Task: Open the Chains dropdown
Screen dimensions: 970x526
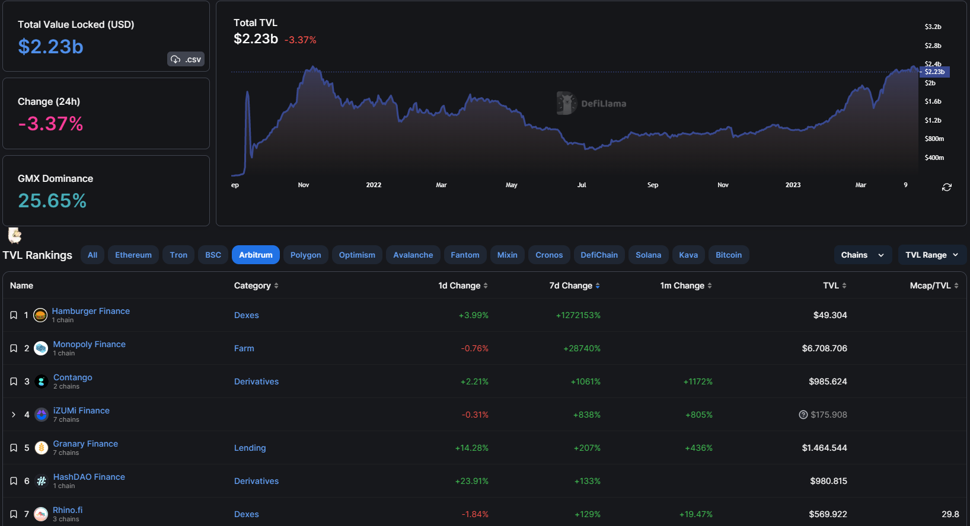Action: 863,255
